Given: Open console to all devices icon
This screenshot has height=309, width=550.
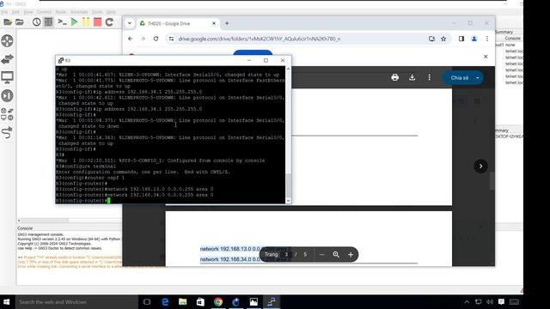Looking at the screenshot, I should pos(62,22).
